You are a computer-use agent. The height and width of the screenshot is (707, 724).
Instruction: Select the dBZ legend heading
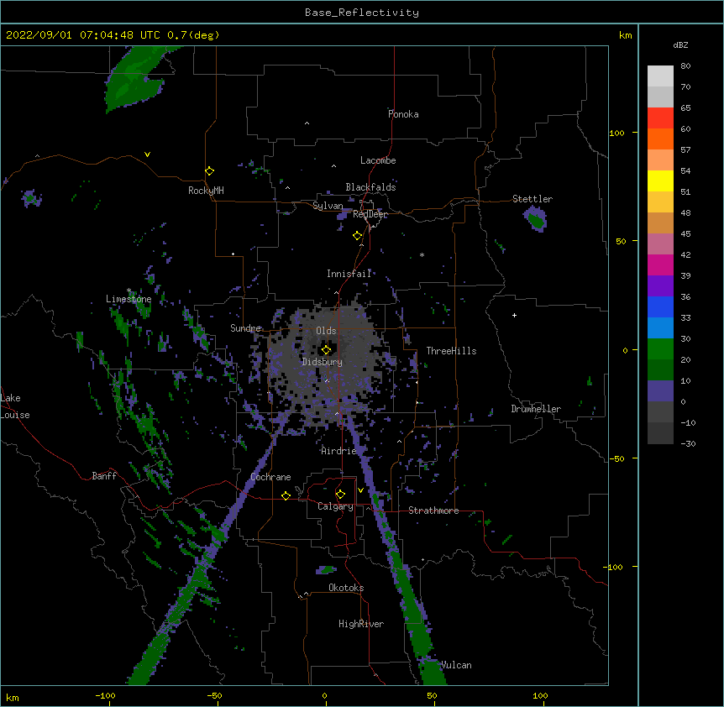(680, 45)
